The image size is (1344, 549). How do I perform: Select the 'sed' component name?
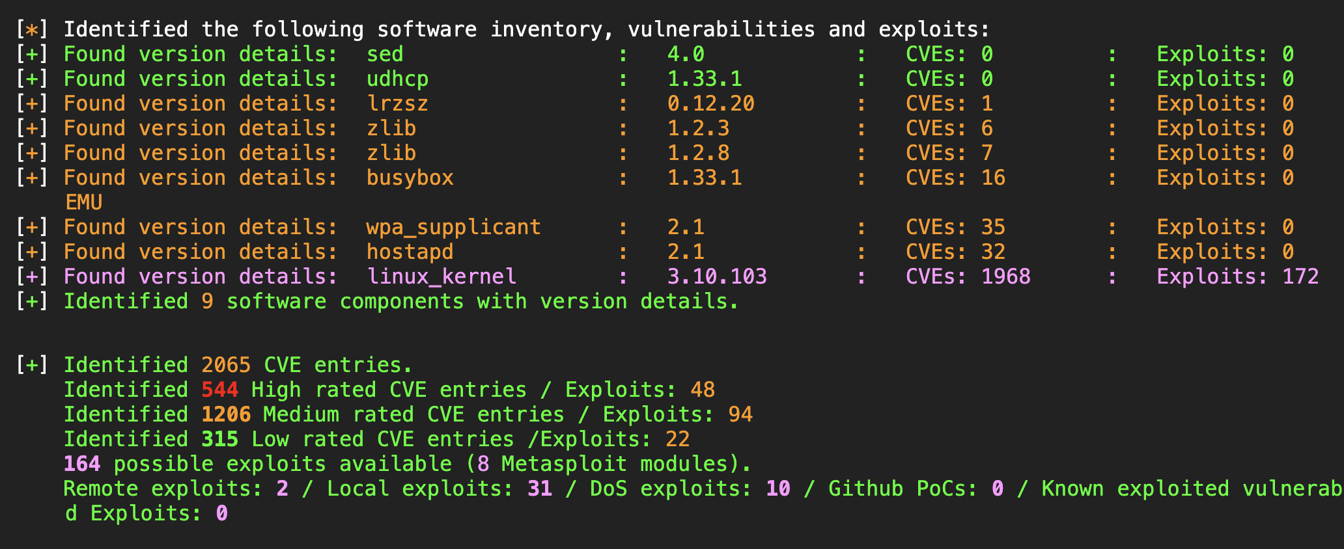385,54
